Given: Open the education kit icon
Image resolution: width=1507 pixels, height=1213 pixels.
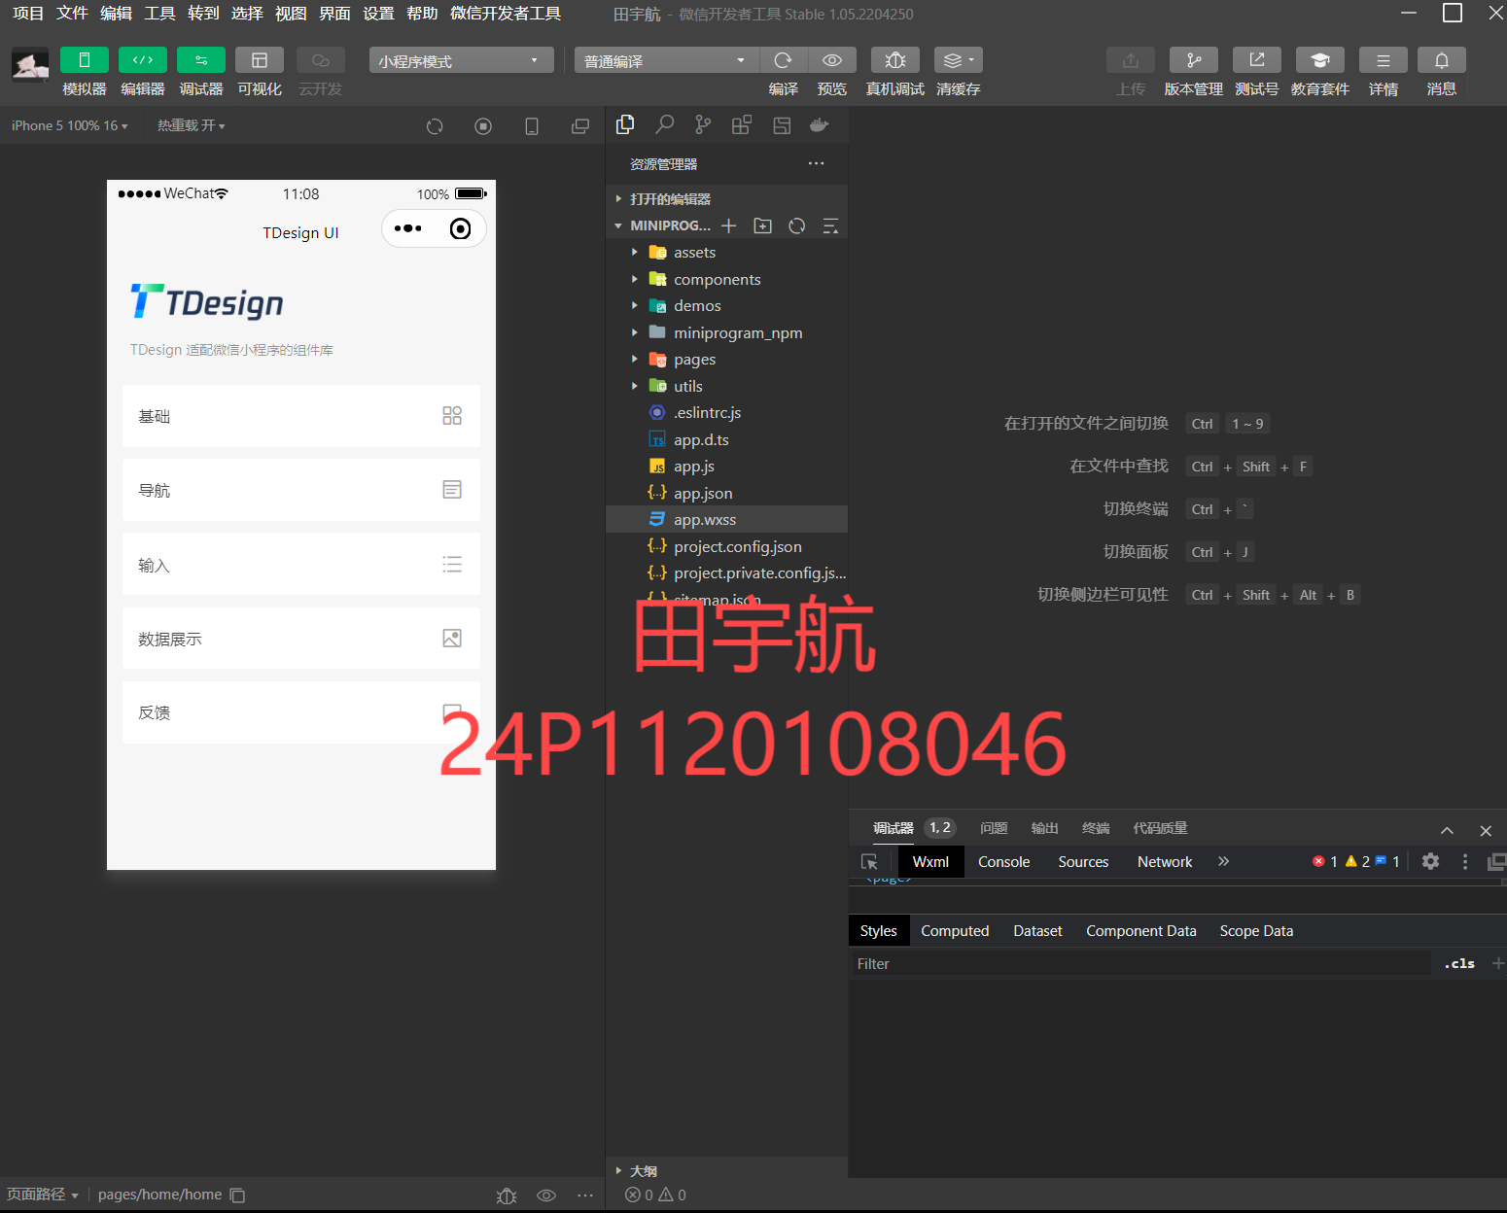Looking at the screenshot, I should (1320, 60).
